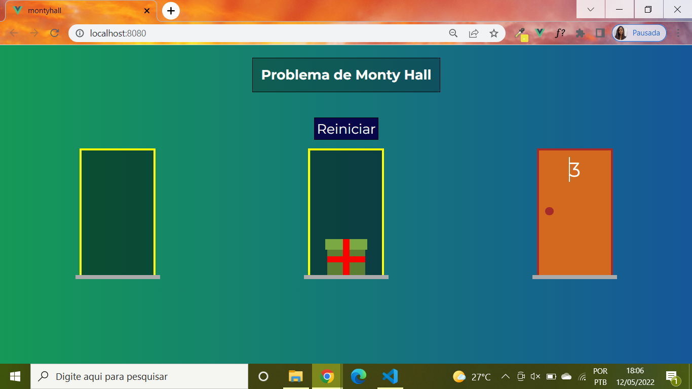Expand hidden tray icons with the chevron

[506, 376]
